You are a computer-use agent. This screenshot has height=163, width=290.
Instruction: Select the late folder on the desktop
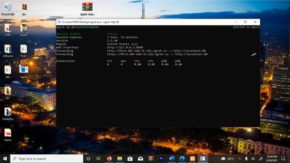8,72
